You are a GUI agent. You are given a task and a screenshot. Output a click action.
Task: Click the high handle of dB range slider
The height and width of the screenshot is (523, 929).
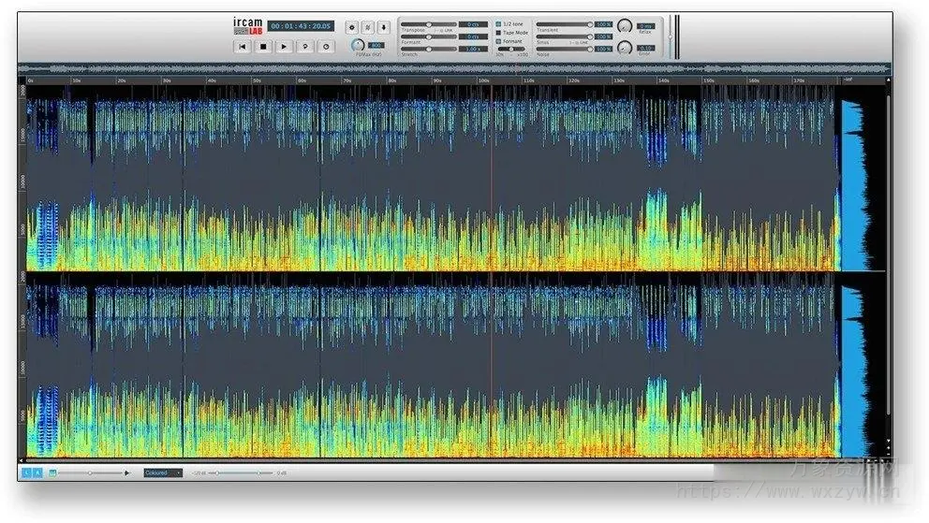(x=258, y=472)
